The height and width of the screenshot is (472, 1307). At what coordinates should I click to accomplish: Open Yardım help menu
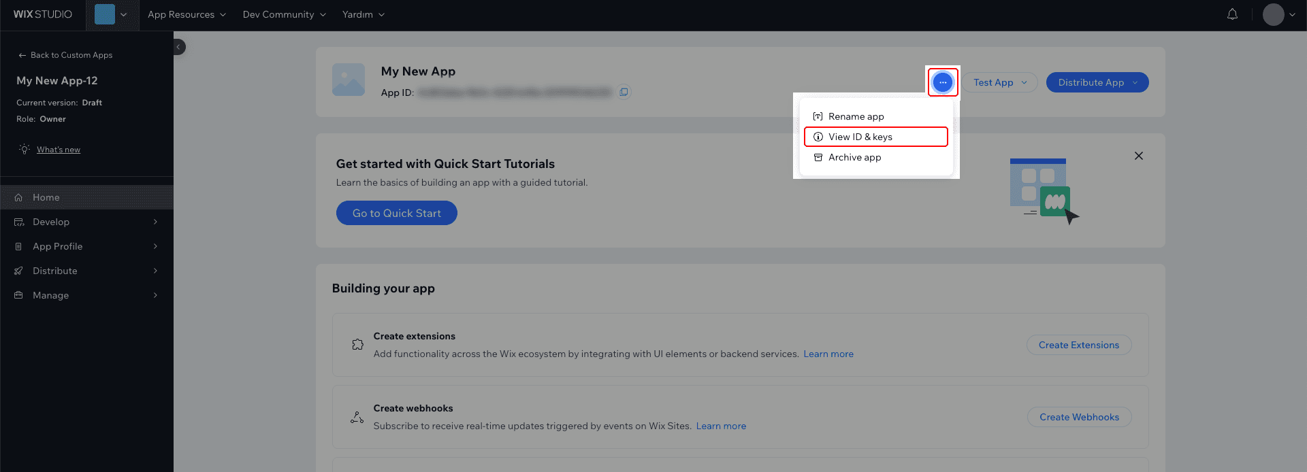coord(364,14)
